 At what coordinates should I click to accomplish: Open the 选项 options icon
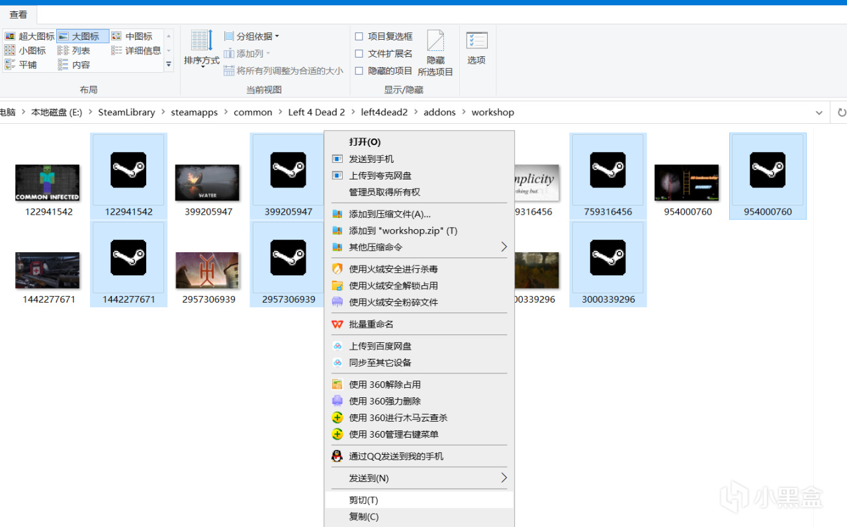[476, 40]
